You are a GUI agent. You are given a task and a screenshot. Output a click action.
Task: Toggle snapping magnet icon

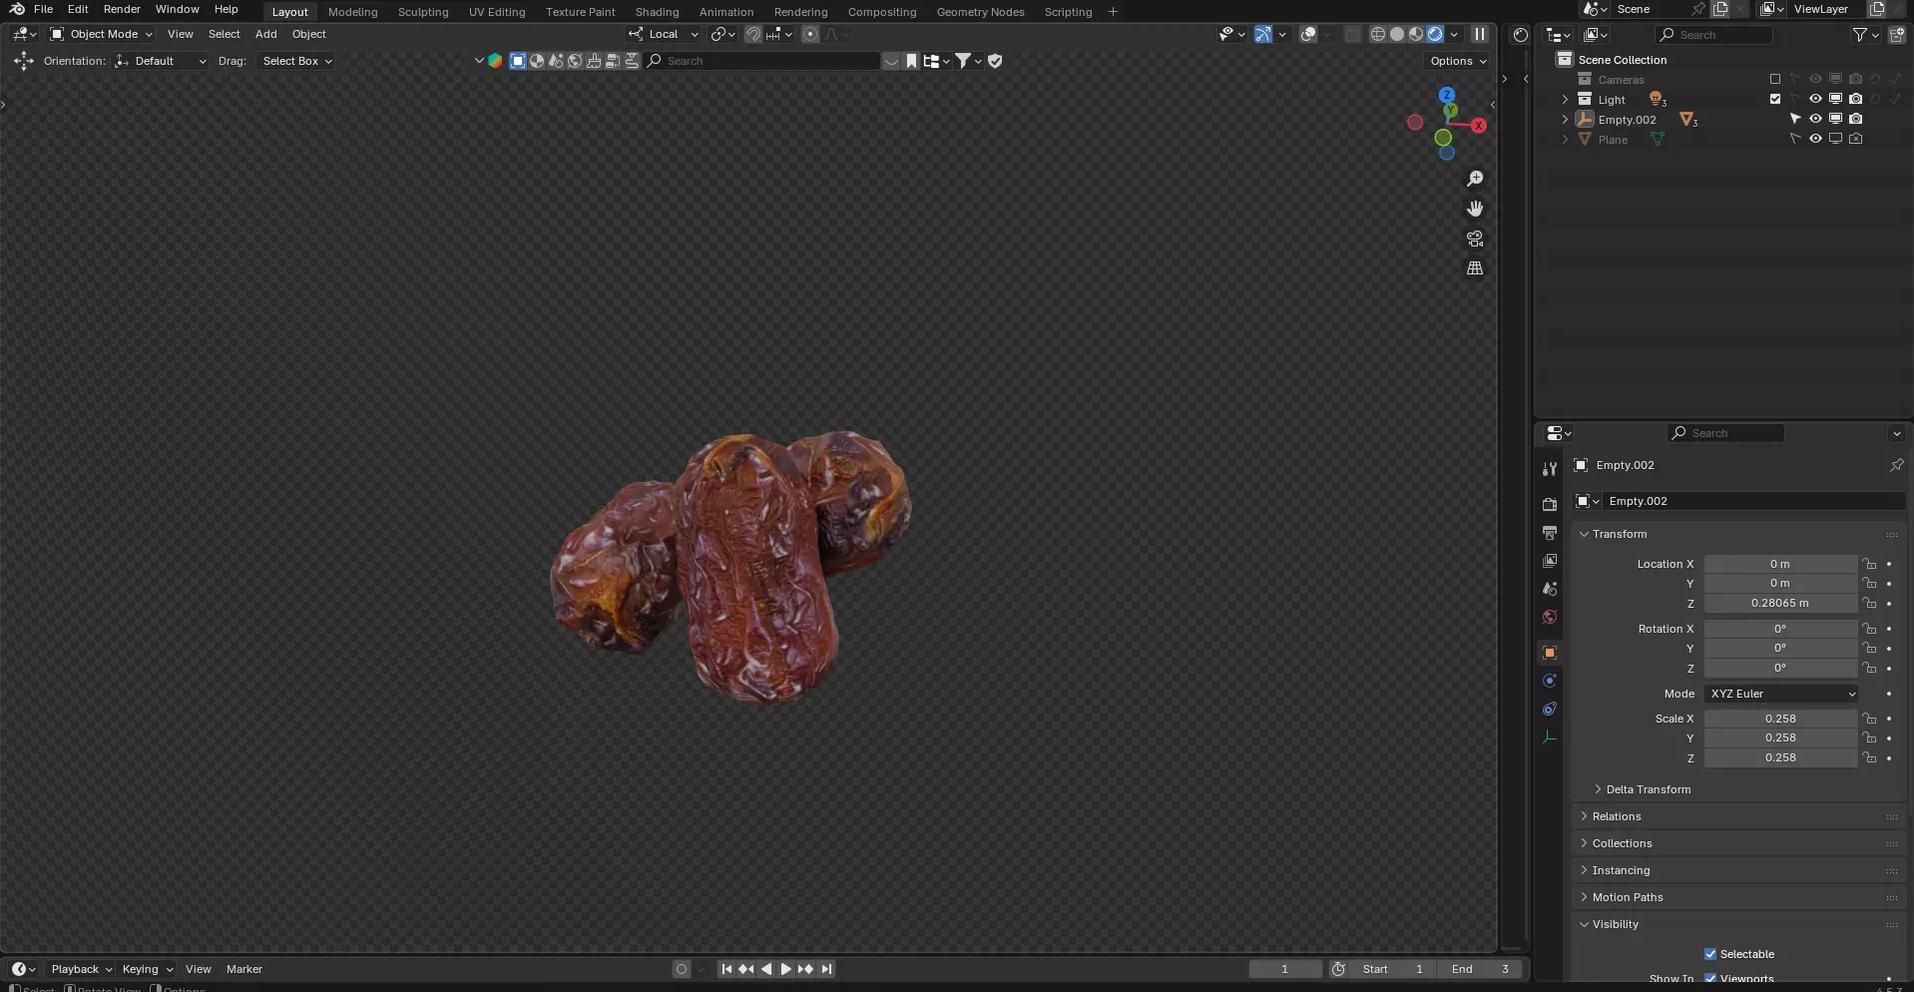(x=753, y=34)
